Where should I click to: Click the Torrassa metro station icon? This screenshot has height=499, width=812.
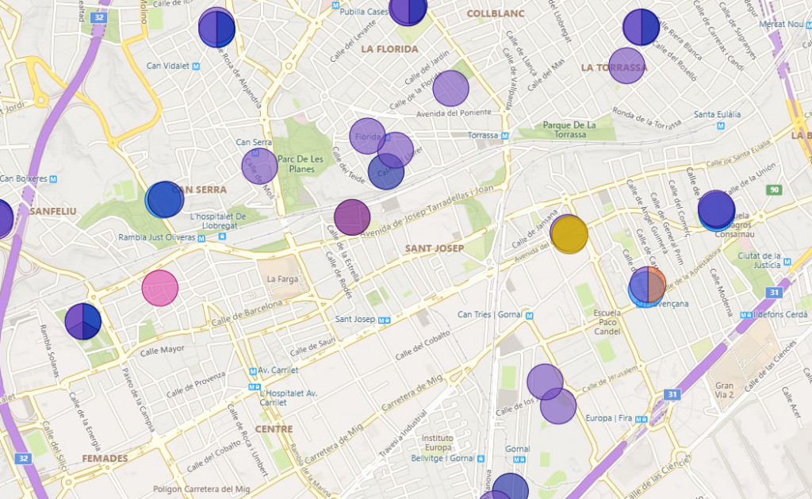[505, 136]
